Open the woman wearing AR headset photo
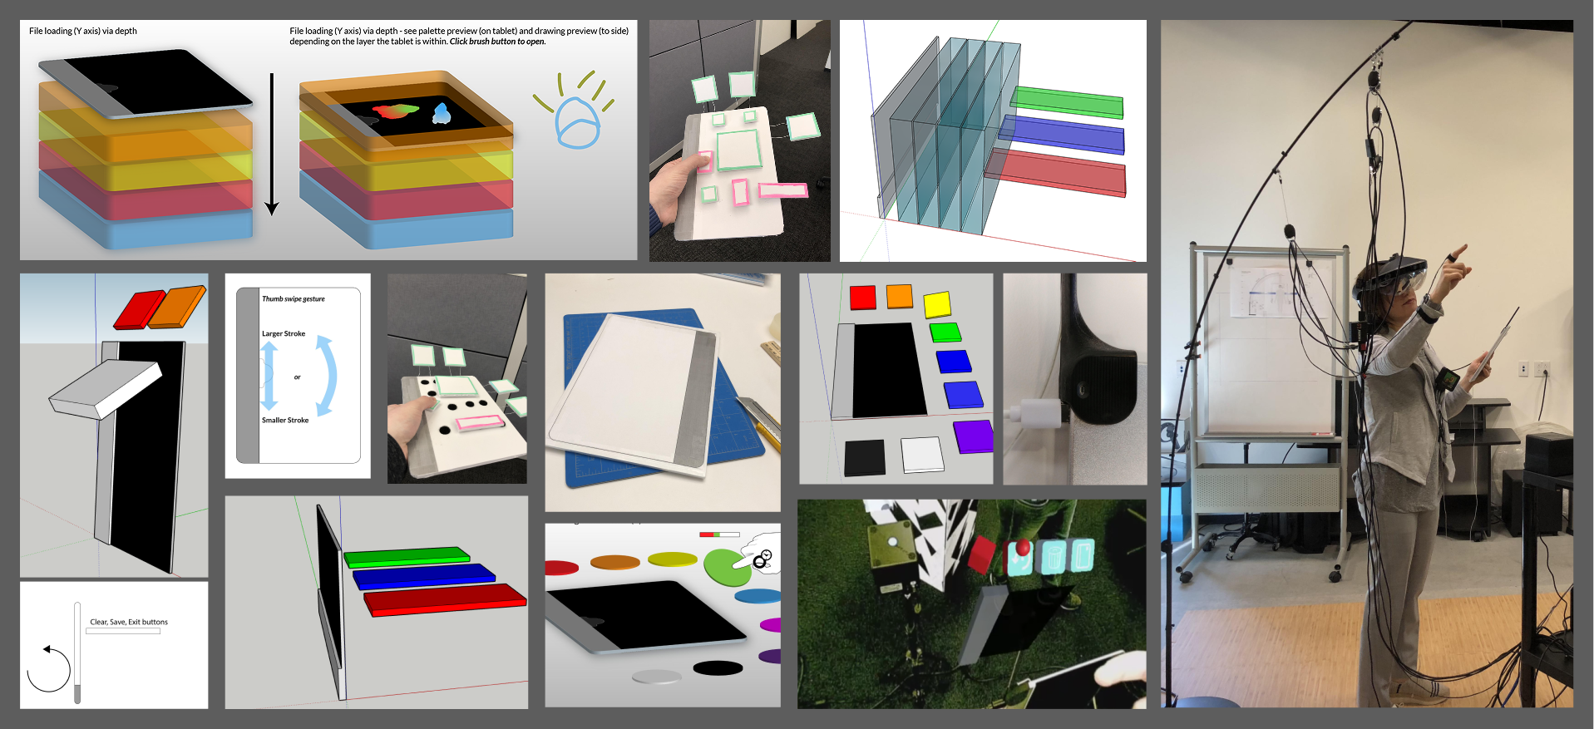 (1367, 363)
